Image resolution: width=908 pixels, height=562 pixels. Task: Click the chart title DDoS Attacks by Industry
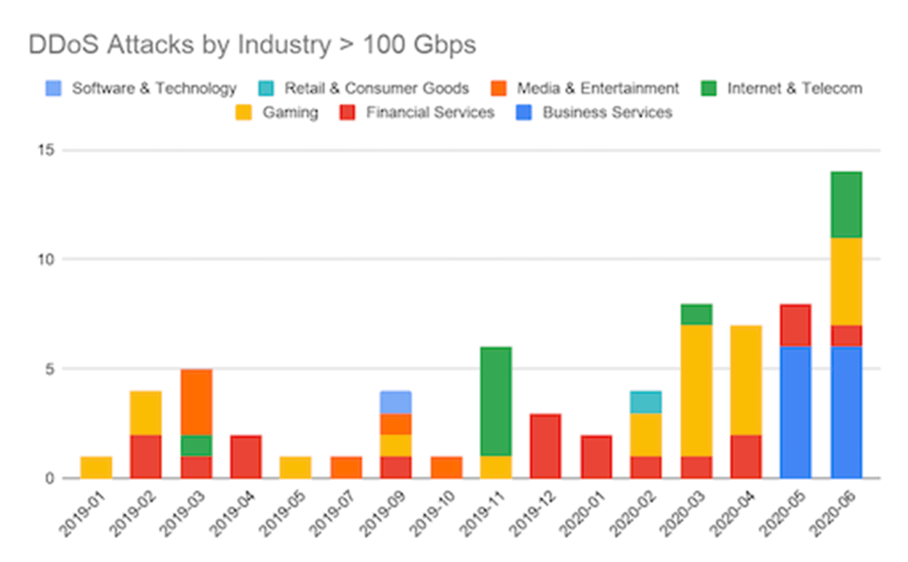(252, 45)
